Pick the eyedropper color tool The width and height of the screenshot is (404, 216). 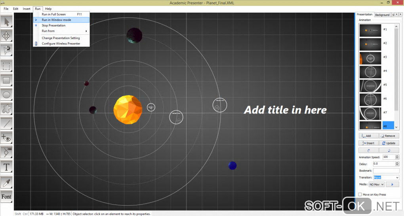6,183
